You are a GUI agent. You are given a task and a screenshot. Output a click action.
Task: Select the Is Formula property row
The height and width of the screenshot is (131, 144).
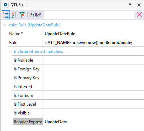tap(78, 95)
